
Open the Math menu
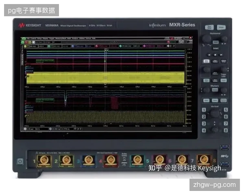69,39
